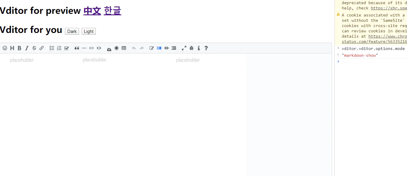The width and height of the screenshot is (407, 176).
Task: Toggle preview-only mode with eye icon
Action: pyautogui.click(x=166, y=48)
